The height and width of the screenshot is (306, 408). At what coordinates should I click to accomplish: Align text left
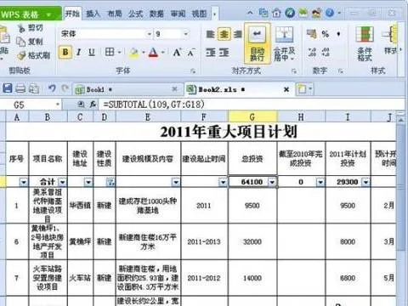click(211, 35)
